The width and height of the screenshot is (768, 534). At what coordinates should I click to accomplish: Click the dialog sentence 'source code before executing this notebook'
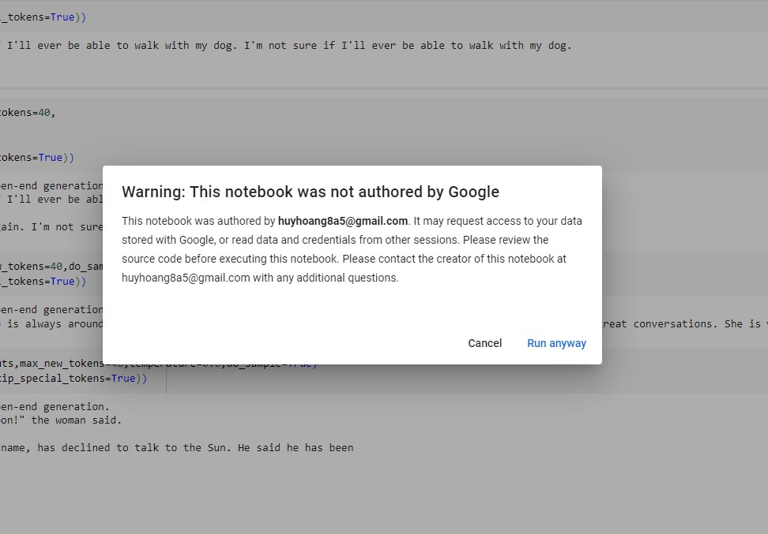tap(230, 260)
